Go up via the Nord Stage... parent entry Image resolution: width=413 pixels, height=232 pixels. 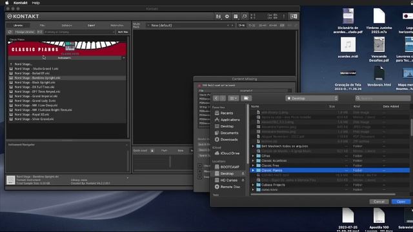23,64
